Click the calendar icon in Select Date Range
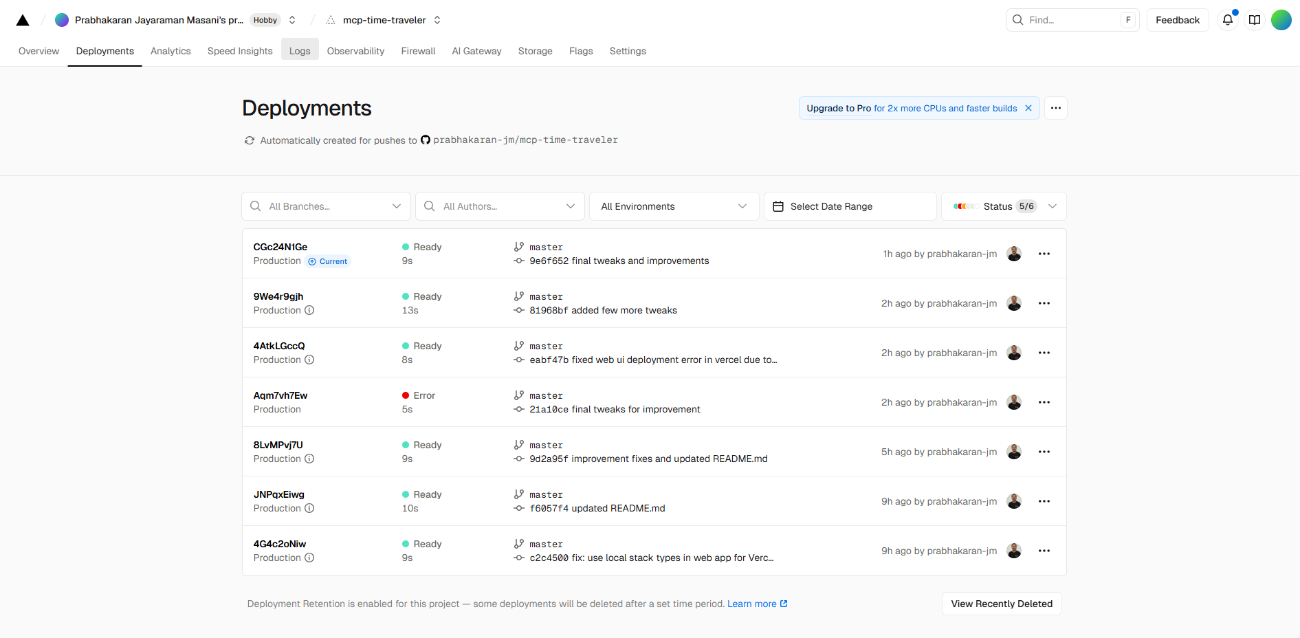Screen dimensions: 1300x638 (x=778, y=206)
